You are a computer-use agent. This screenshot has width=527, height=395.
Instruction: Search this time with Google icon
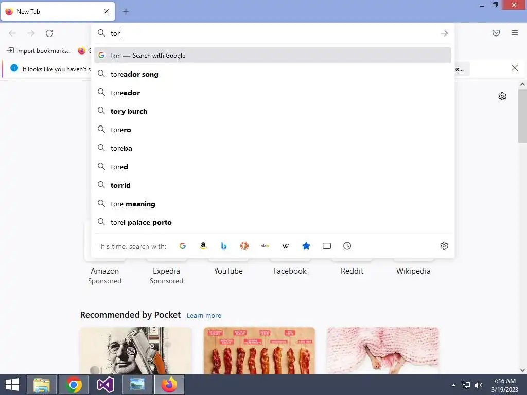point(183,246)
